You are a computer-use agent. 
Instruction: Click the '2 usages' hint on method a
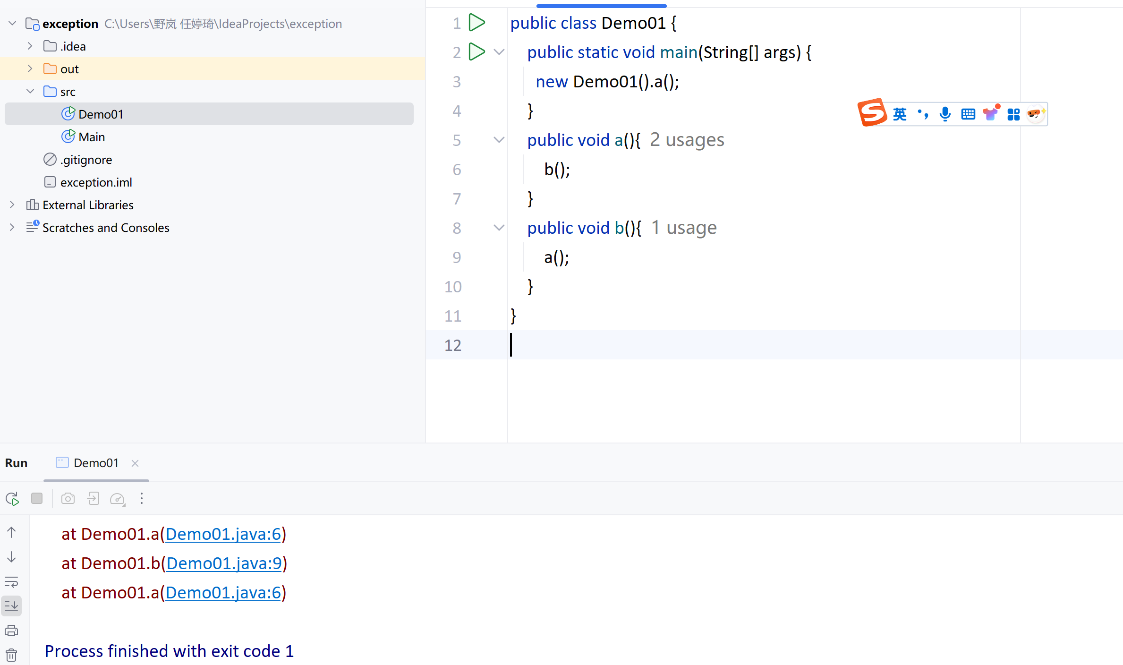(x=687, y=140)
